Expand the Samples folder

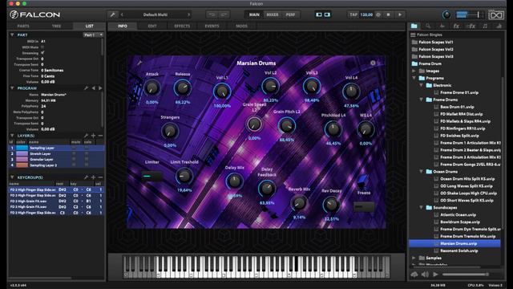click(x=414, y=258)
